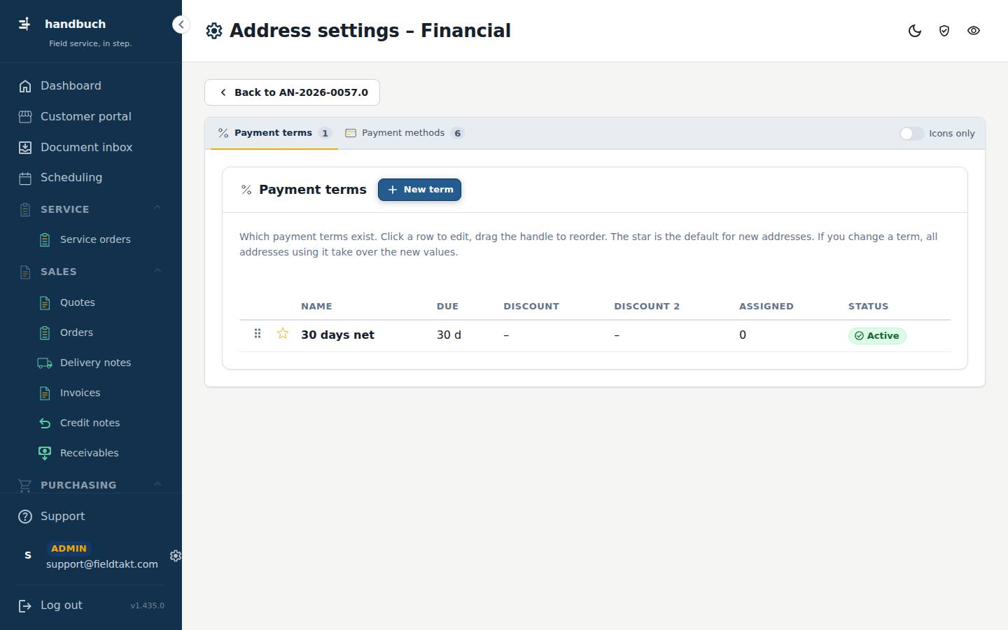Collapse the sidebar with the chevron button
This screenshot has height=630, width=1008.
point(181,24)
